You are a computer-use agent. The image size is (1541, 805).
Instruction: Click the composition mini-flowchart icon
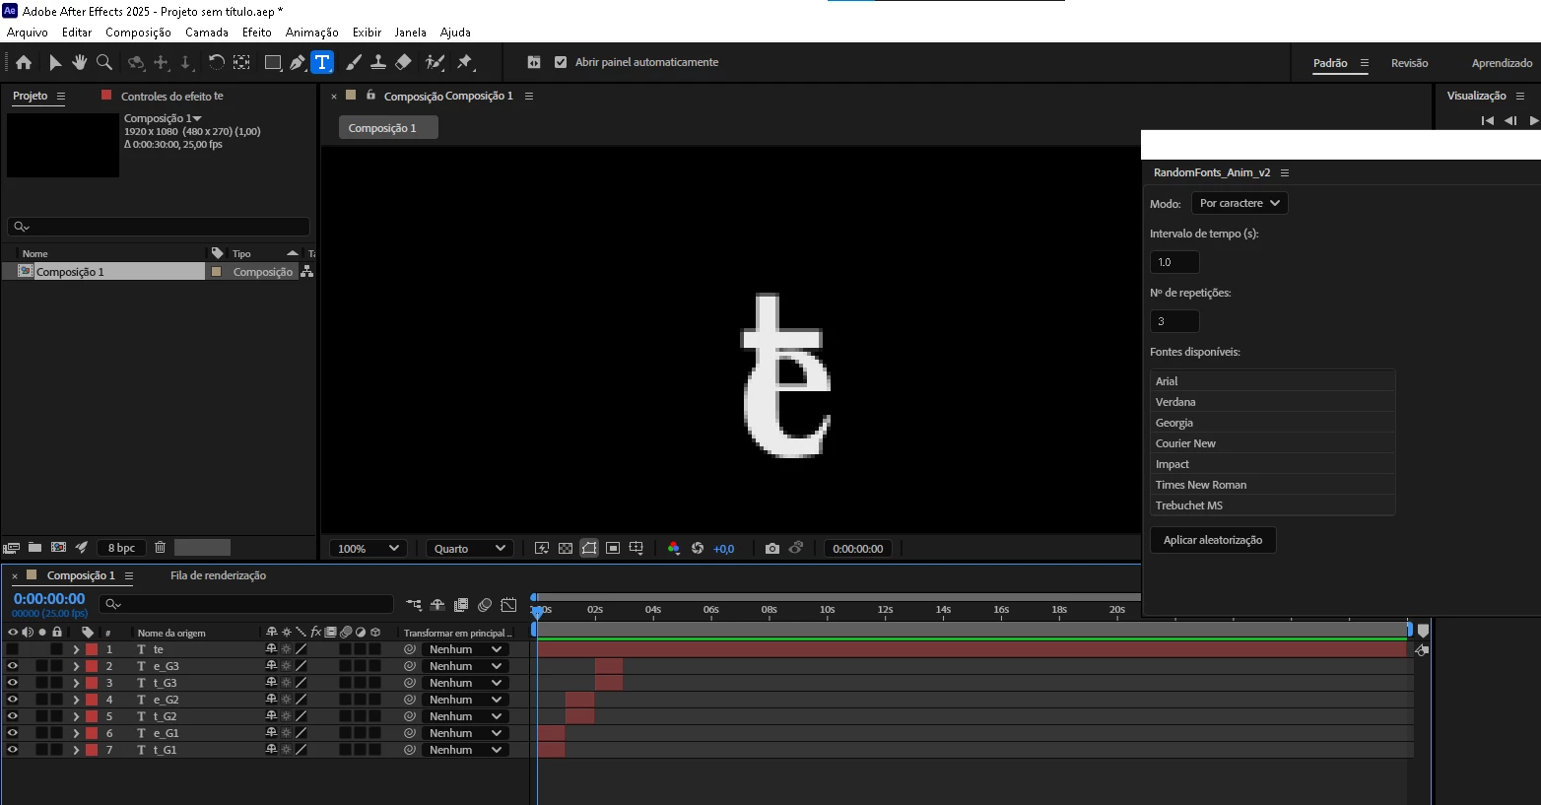coord(414,605)
